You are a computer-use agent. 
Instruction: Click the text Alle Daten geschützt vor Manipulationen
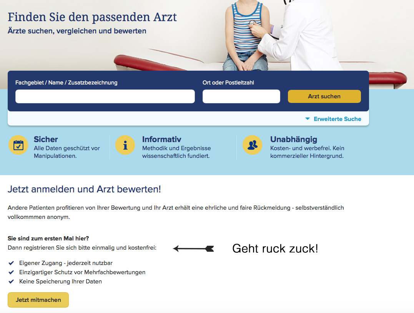[67, 152]
